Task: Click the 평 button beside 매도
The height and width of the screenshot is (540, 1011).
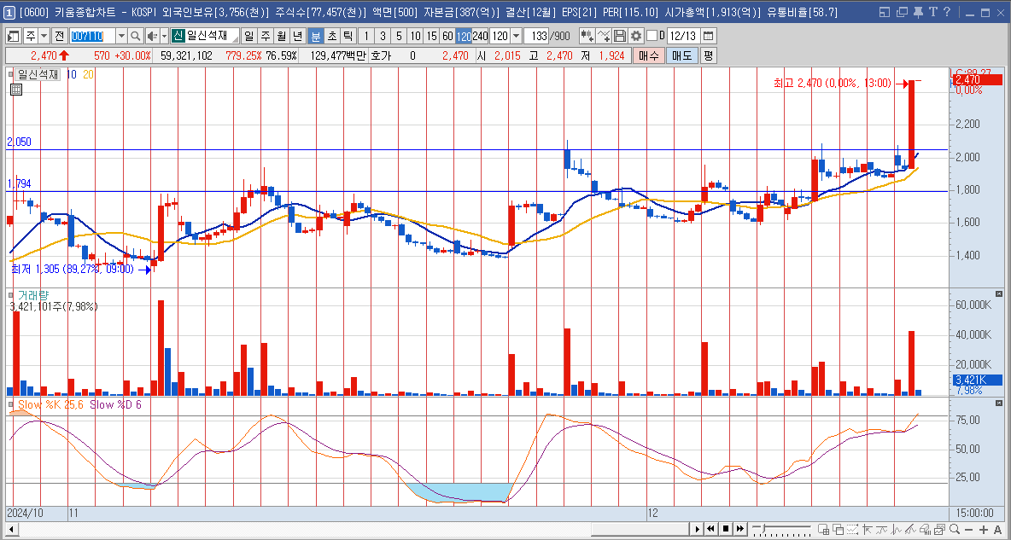Action: click(708, 55)
